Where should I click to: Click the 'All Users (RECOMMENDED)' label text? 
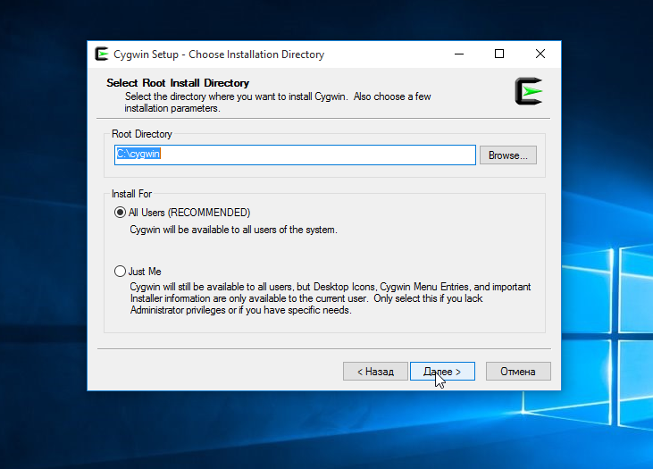(189, 213)
